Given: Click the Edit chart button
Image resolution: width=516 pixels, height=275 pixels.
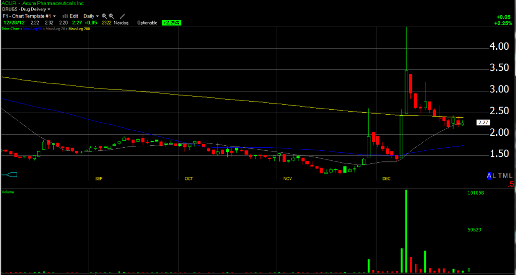Looking at the screenshot, I should tap(71, 16).
